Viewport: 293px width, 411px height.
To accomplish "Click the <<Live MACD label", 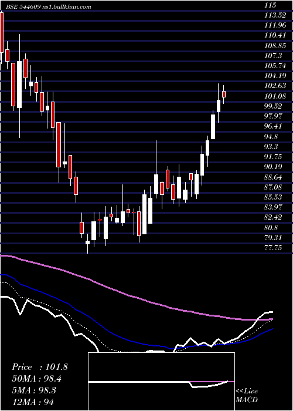I will [247, 396].
